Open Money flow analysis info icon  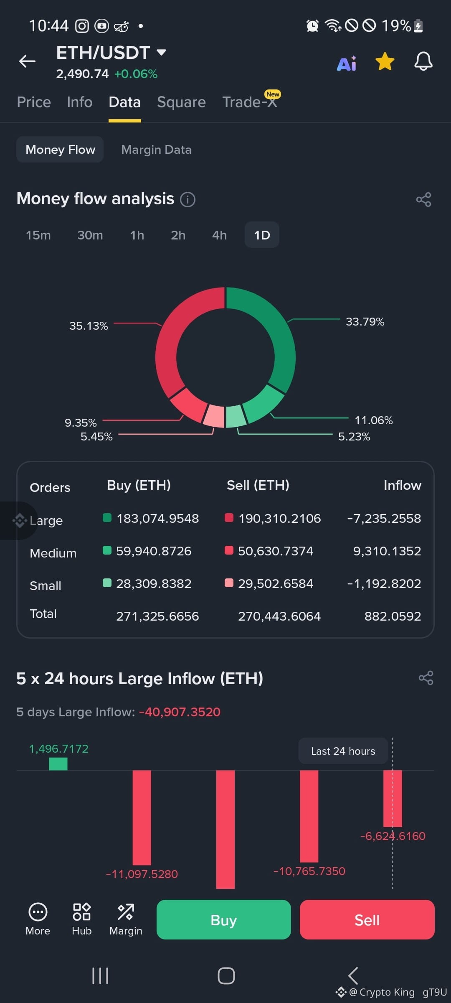click(x=187, y=199)
